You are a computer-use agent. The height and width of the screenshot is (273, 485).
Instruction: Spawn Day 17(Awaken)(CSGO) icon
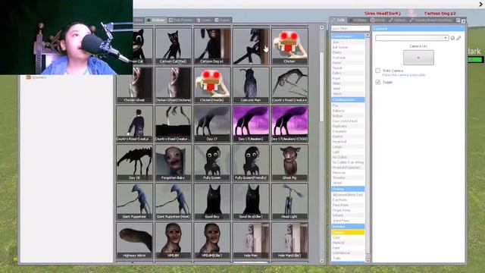coord(289,124)
